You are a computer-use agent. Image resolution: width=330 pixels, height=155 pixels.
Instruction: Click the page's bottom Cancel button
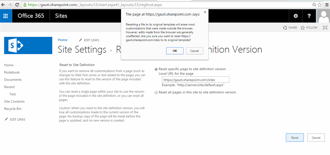click(316, 138)
